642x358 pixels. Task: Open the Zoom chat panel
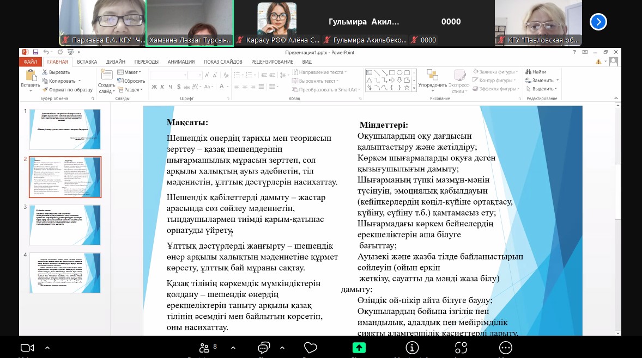pyautogui.click(x=264, y=348)
